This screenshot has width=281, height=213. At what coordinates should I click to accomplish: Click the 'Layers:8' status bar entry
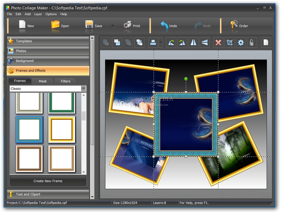159,203
